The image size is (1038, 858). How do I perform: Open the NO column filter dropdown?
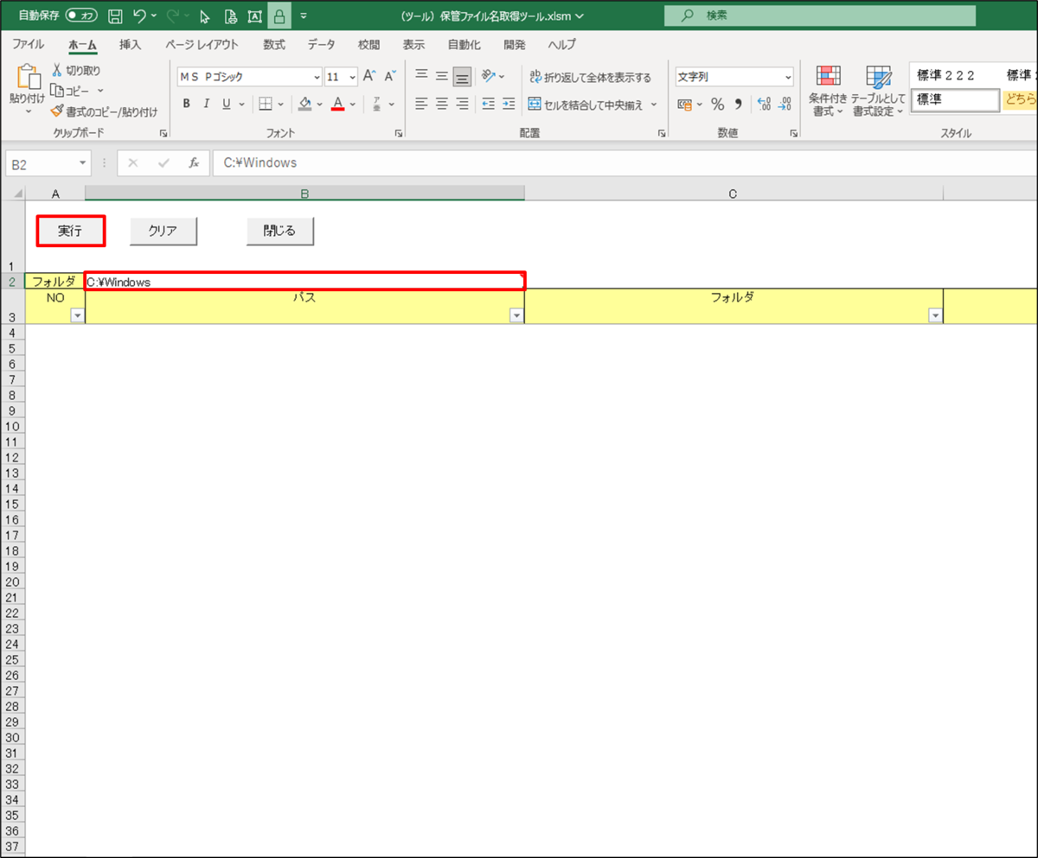pyautogui.click(x=77, y=316)
